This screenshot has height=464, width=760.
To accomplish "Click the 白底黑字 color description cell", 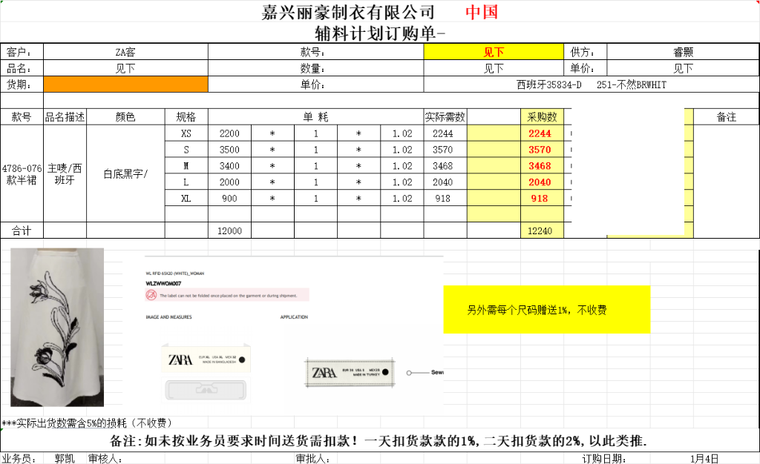I will [125, 174].
